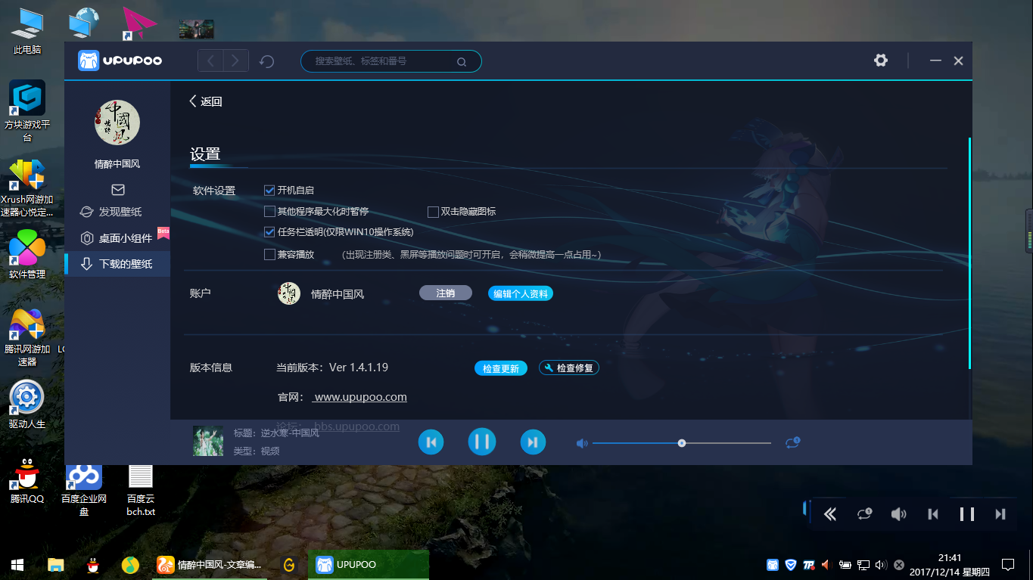Screen dimensions: 1033x580
Task: Open 软件管理 desktop icon
Action: pos(27,254)
